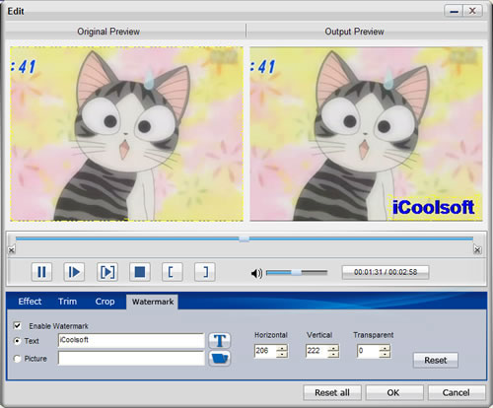Adjust the volume slider
This screenshot has width=493, height=408.
(x=297, y=272)
